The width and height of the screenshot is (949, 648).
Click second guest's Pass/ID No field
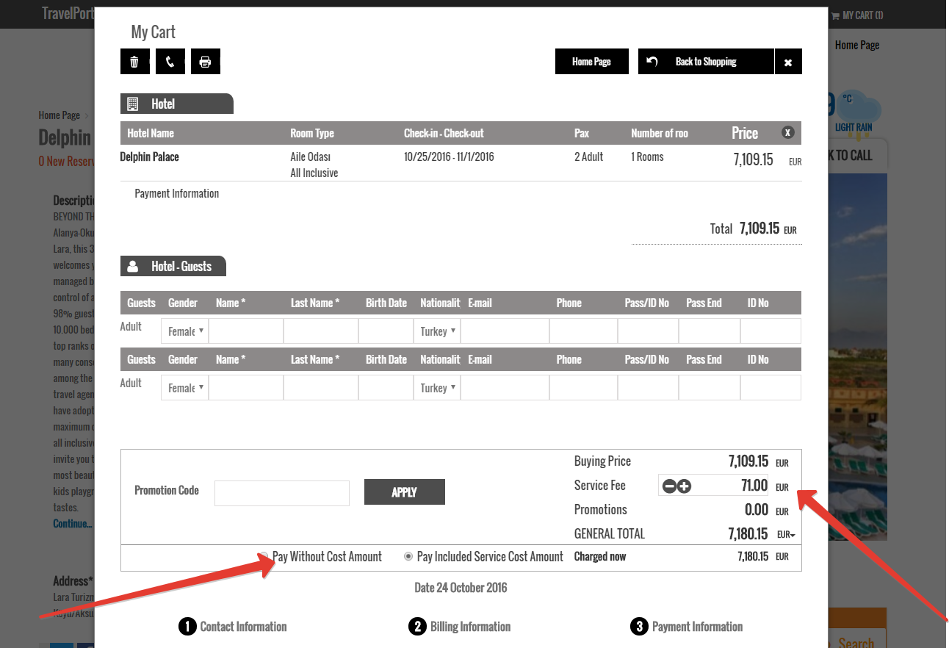(648, 388)
